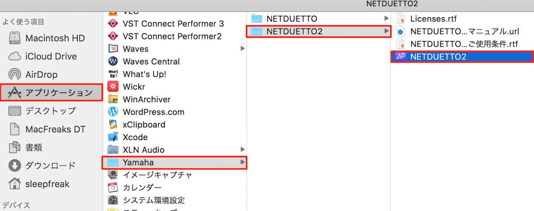Click the AirDrop sidebar icon

[x=15, y=75]
